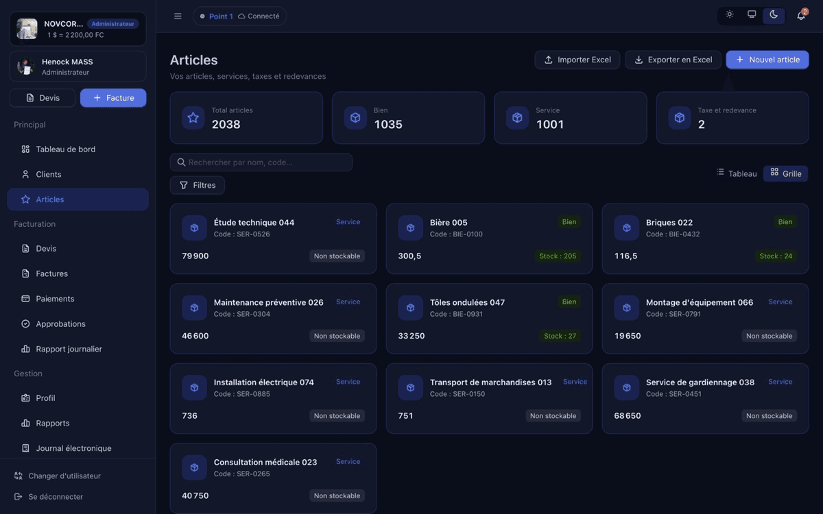Click the Consultation médicale 023 cube icon

[x=194, y=467]
